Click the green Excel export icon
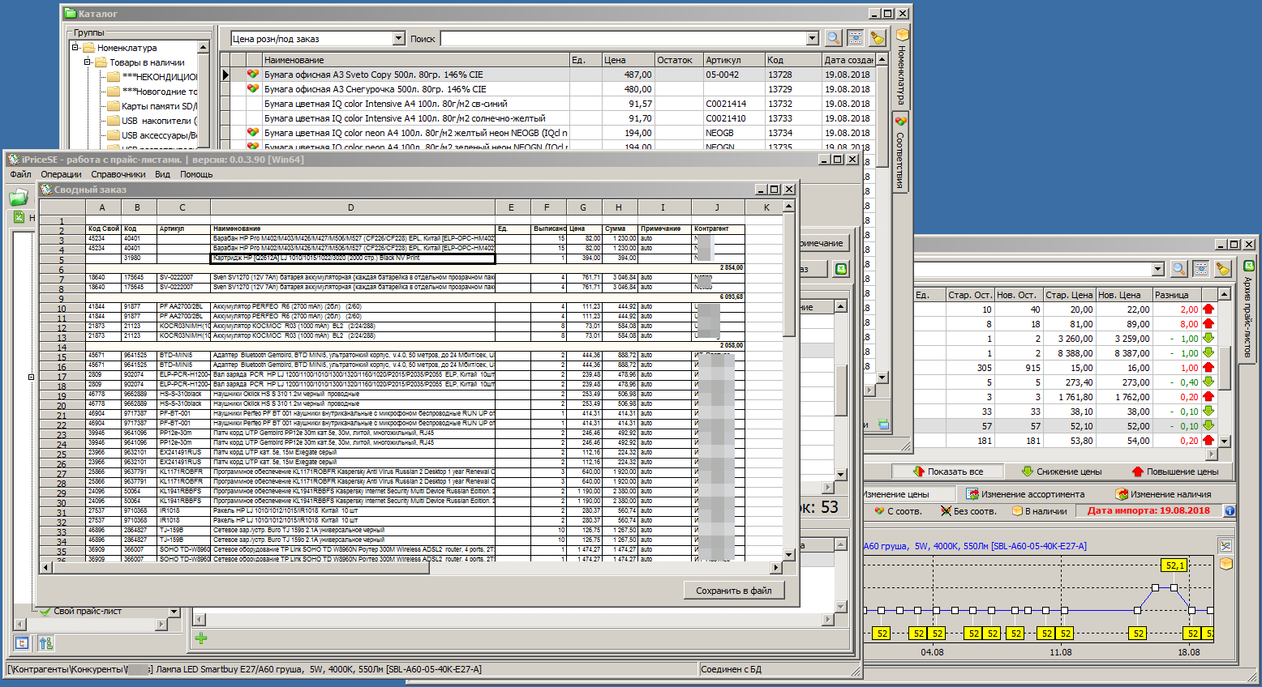1262x687 pixels. pyautogui.click(x=841, y=269)
